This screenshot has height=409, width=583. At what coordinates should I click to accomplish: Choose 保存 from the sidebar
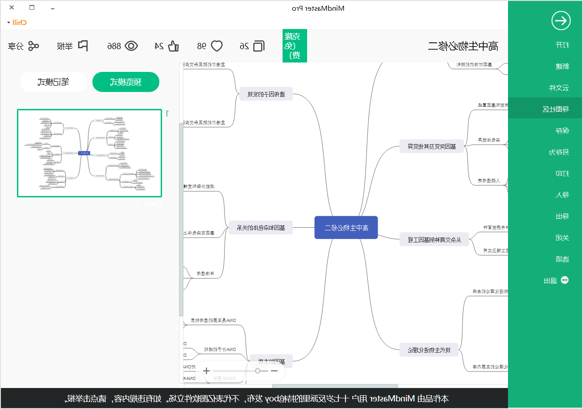[562, 131]
